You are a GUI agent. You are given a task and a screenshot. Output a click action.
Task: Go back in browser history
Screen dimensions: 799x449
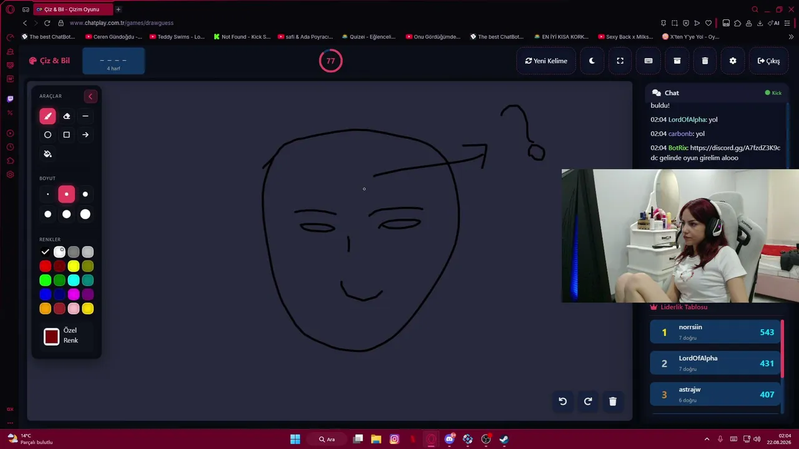coord(25,23)
